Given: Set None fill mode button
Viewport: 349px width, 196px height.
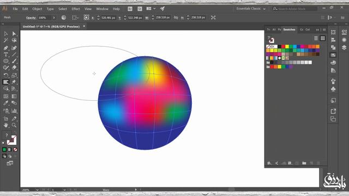Looking at the screenshot, I should coord(15,150).
